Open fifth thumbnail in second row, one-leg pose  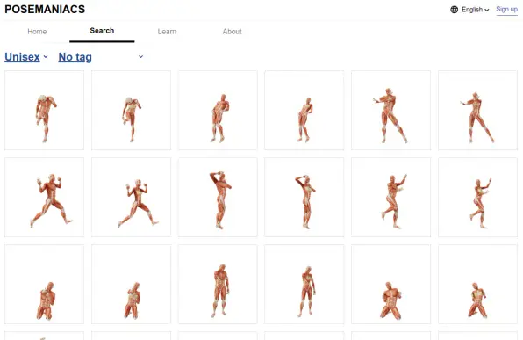point(390,197)
